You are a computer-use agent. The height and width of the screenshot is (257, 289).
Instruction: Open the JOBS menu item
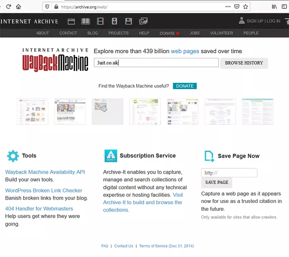[x=194, y=33]
